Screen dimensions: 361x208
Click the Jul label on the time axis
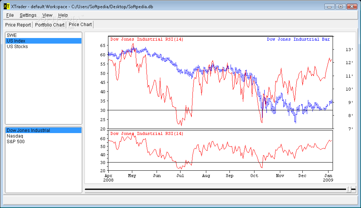tap(180, 176)
